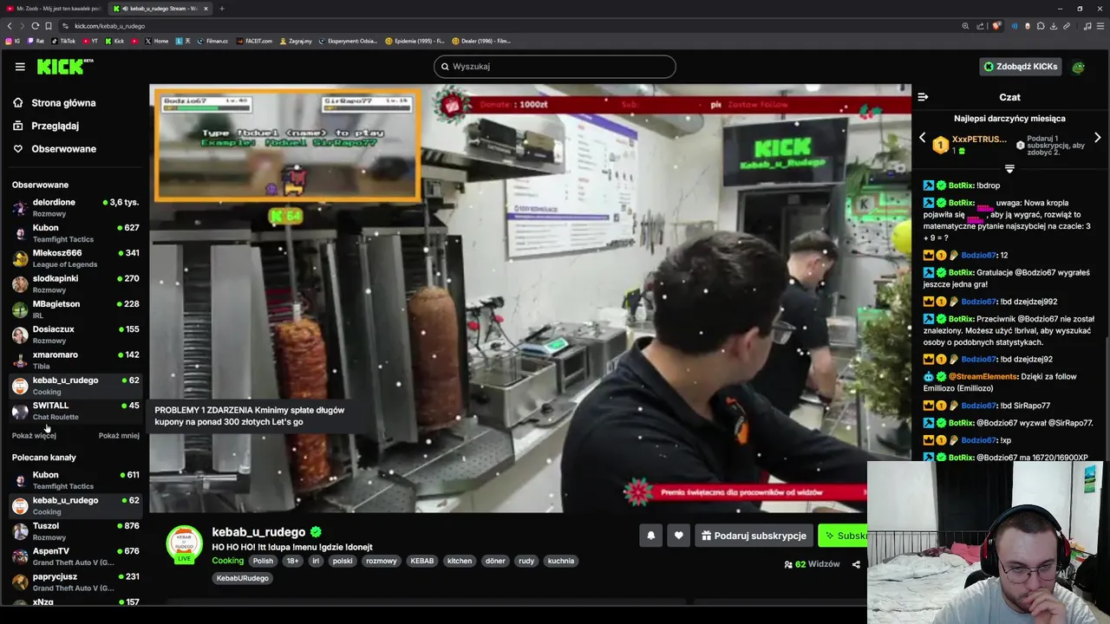Open the FACEIT.com bookmark
Screen dimensions: 1110x624
pyautogui.click(x=254, y=41)
